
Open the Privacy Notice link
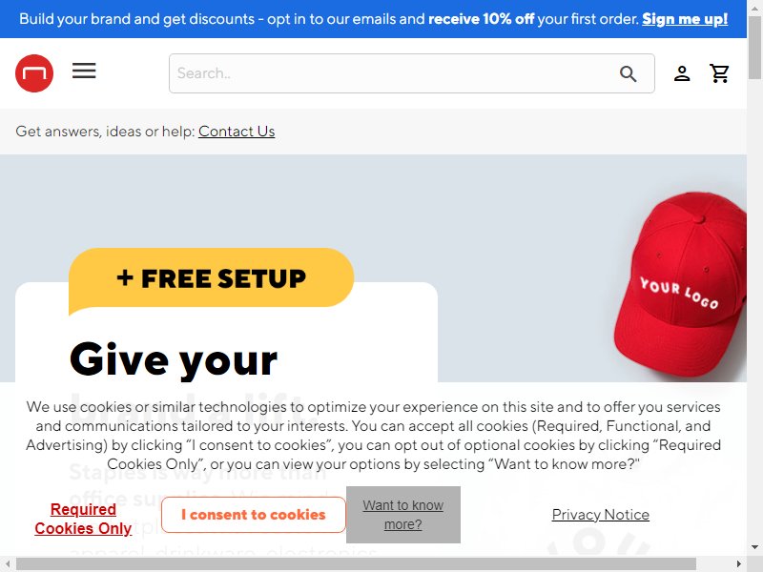tap(601, 515)
